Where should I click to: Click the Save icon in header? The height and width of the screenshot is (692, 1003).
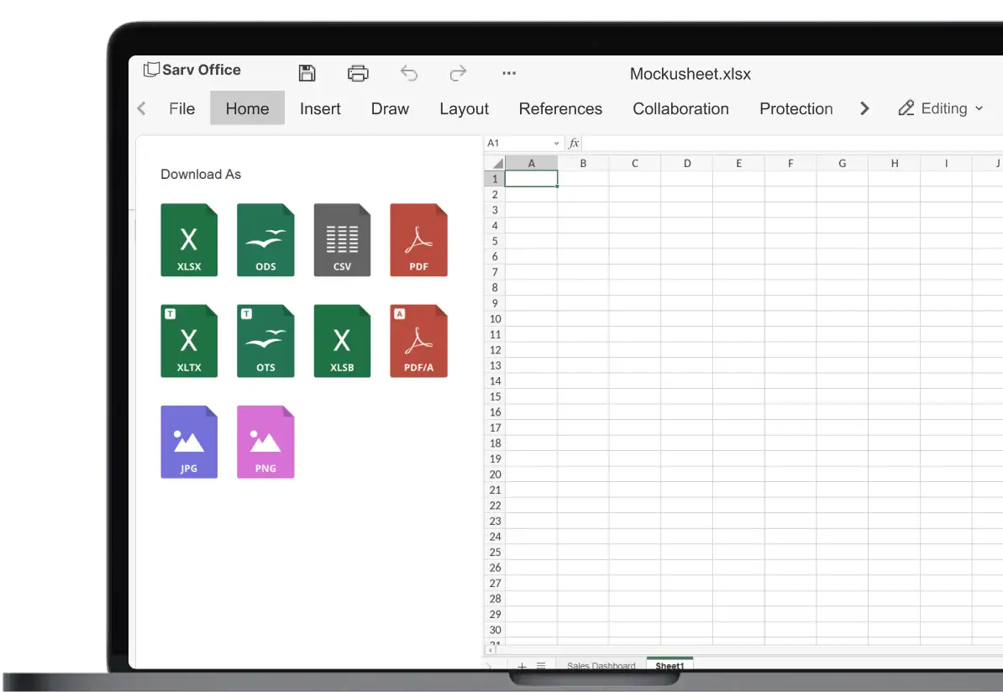point(307,73)
